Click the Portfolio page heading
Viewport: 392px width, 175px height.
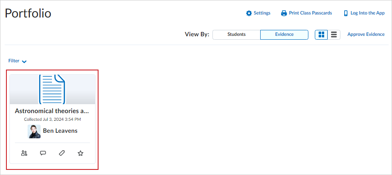point(28,13)
